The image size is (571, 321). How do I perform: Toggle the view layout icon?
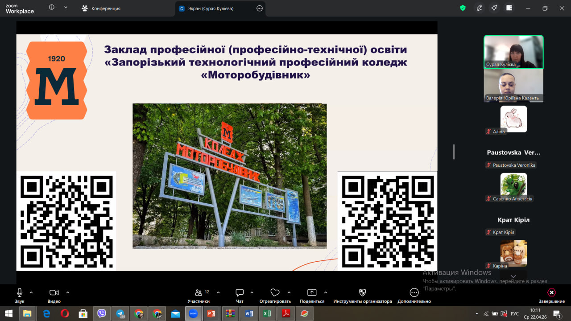[x=509, y=8]
